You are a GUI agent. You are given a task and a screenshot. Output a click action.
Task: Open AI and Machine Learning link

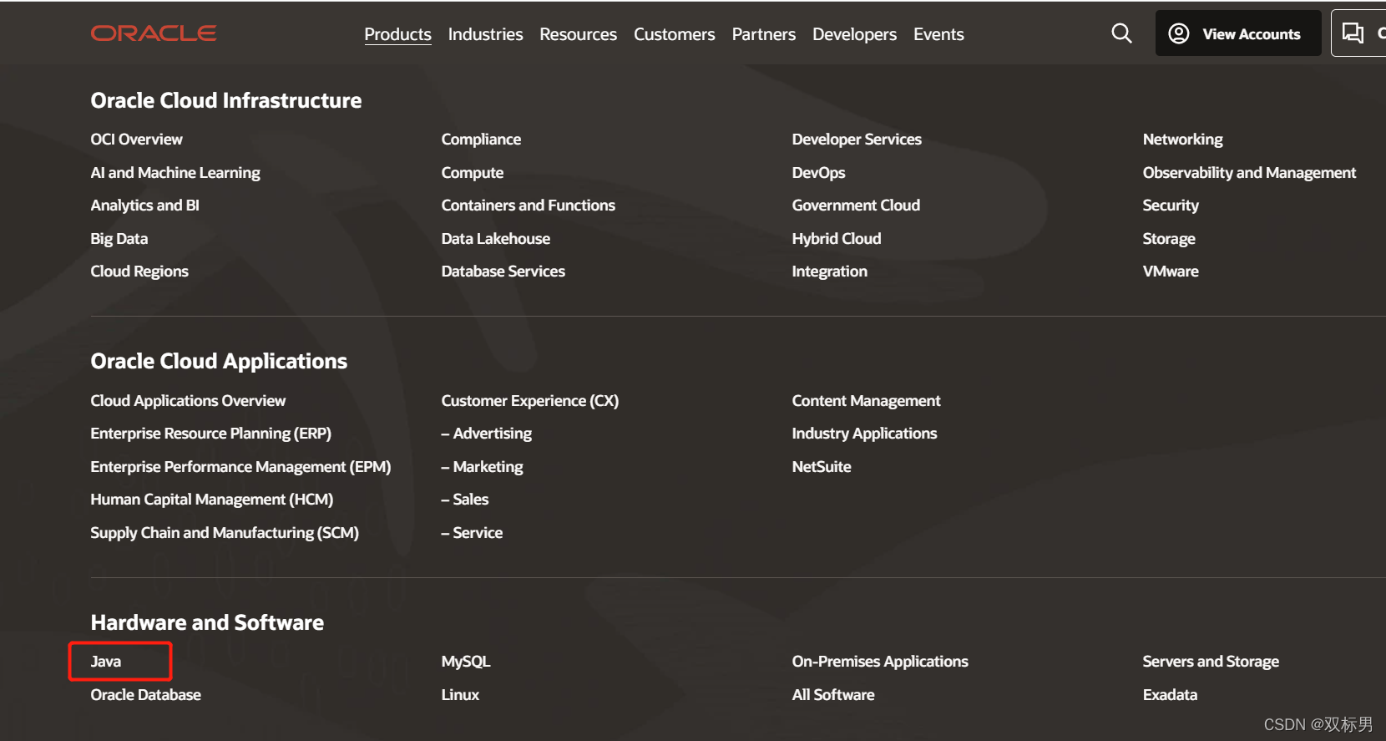pyautogui.click(x=175, y=173)
